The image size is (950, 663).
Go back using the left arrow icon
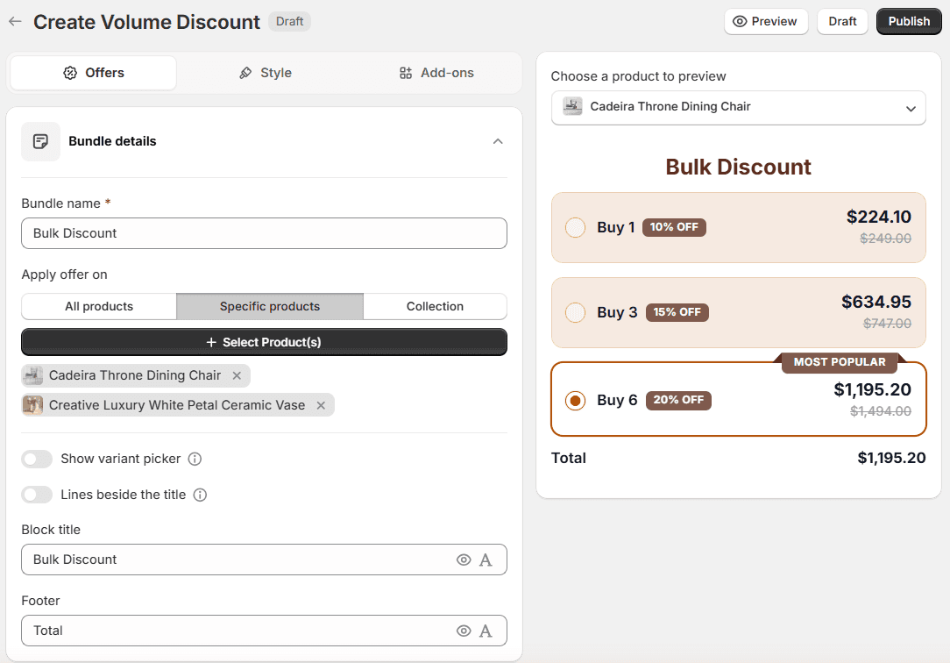[x=15, y=22]
